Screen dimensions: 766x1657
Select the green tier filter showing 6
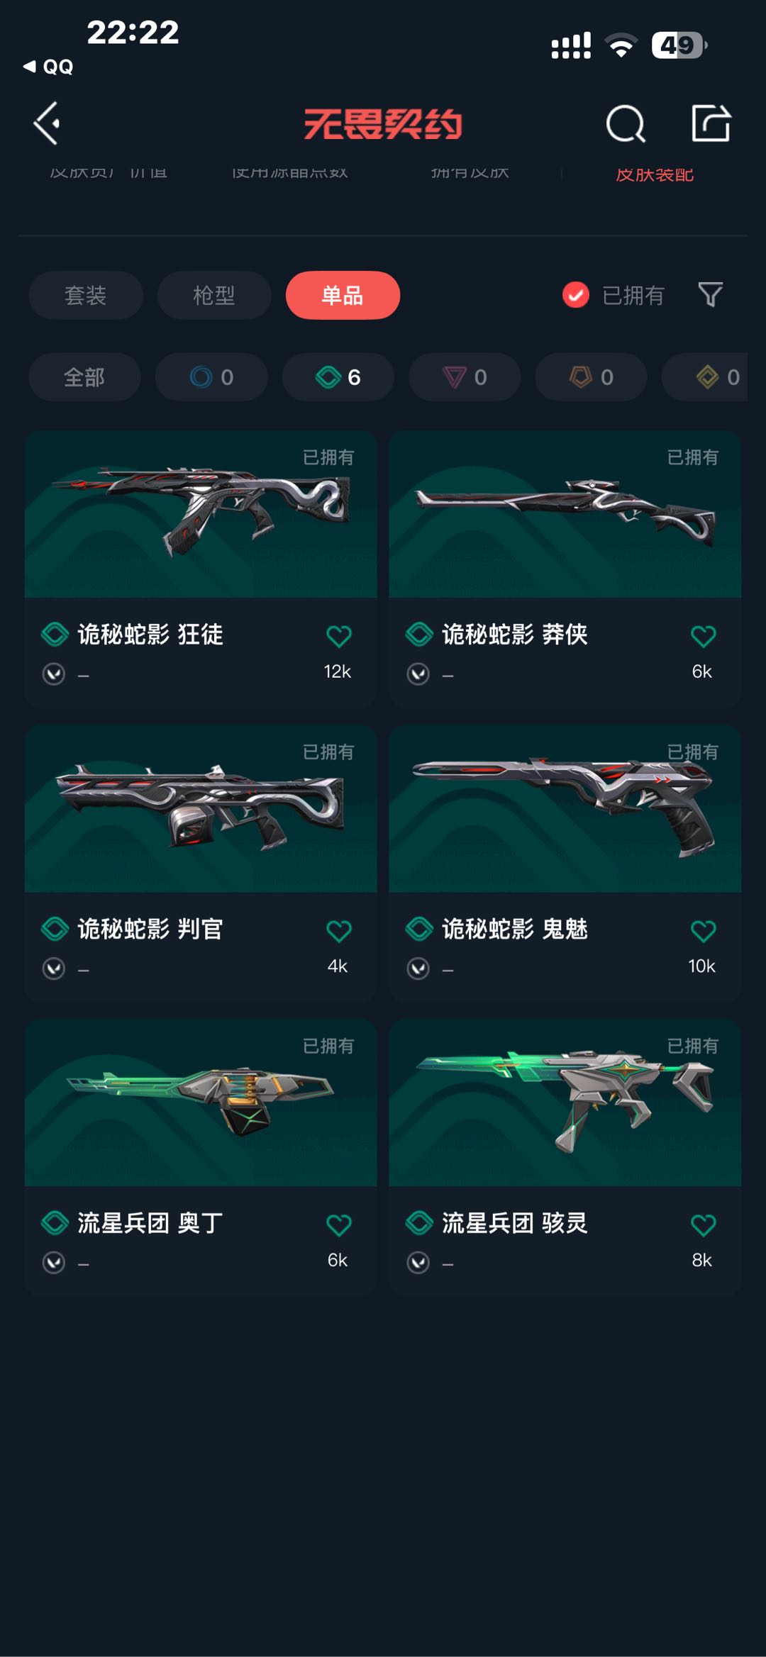coord(338,377)
